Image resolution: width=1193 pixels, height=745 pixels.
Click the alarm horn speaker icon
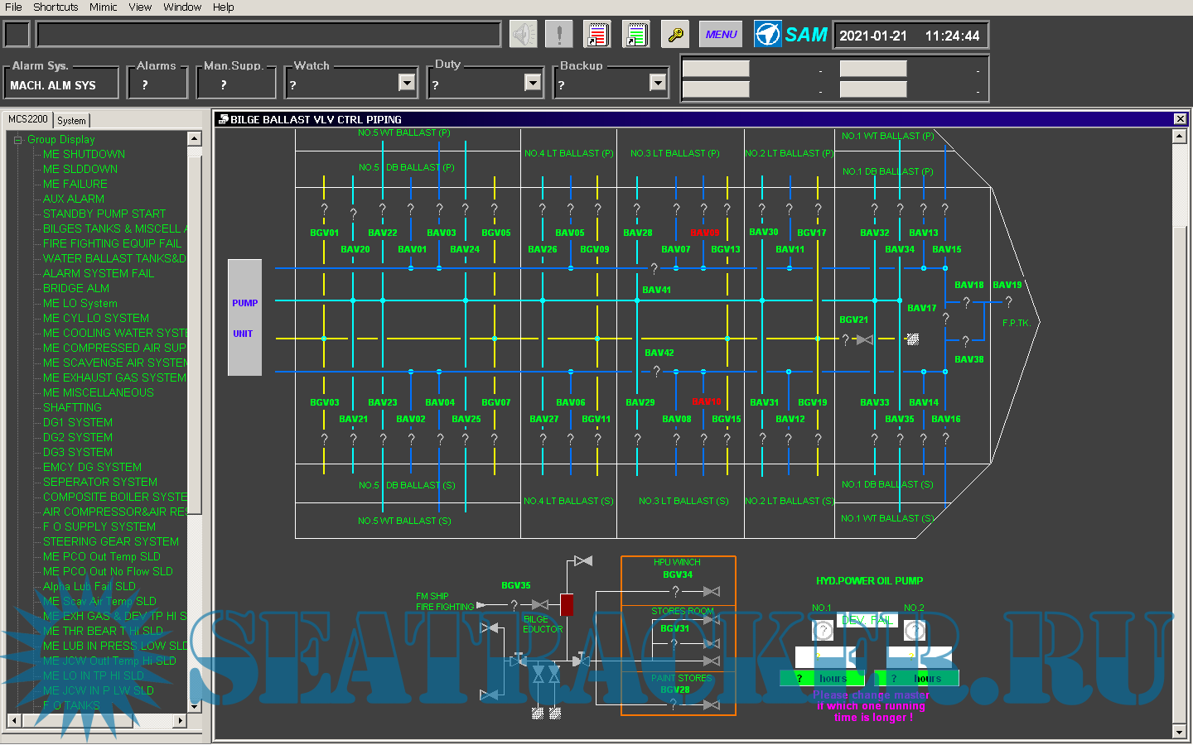point(523,35)
